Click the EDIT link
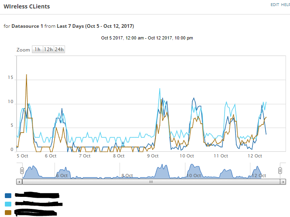 click(x=275, y=5)
